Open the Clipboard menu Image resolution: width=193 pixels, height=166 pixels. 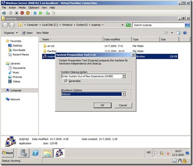point(34,8)
